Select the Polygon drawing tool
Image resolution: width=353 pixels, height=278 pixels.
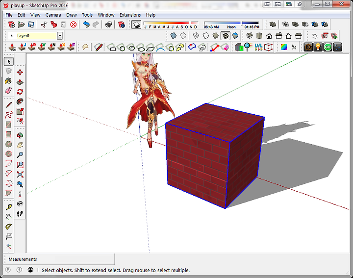pos(8,154)
